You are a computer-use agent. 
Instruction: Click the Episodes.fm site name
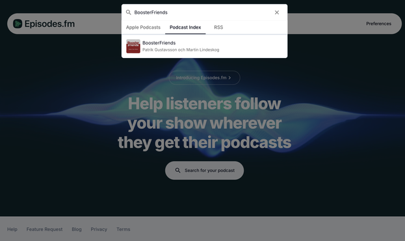click(49, 24)
